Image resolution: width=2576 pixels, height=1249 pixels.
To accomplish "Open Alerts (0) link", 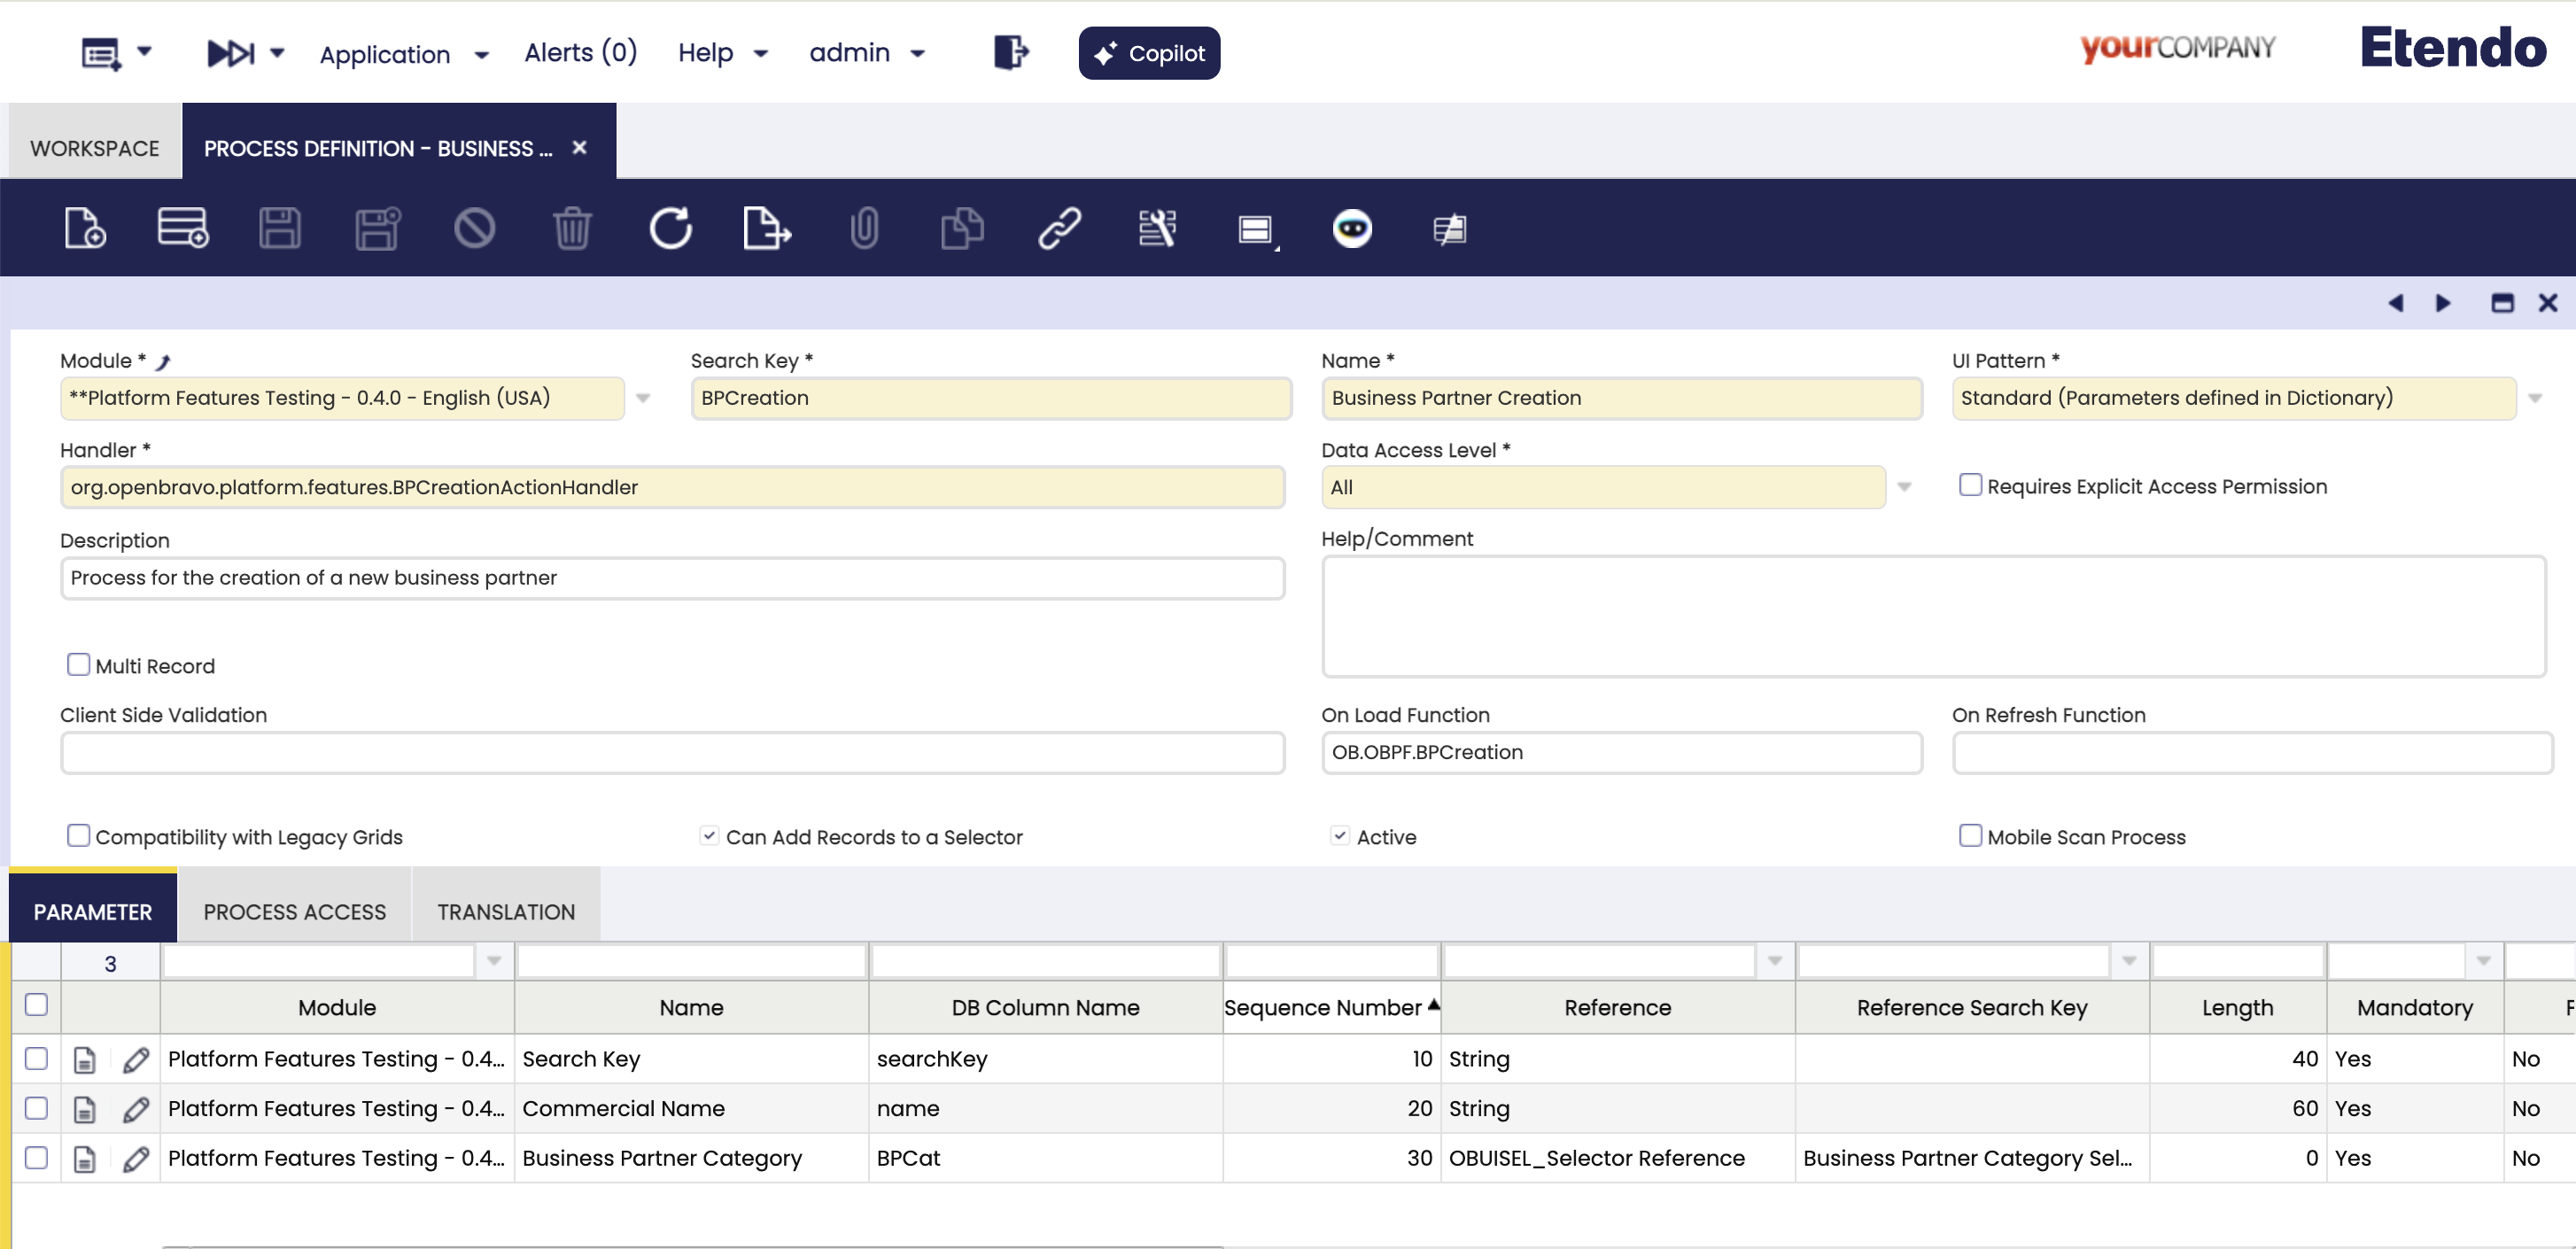I will (x=580, y=52).
